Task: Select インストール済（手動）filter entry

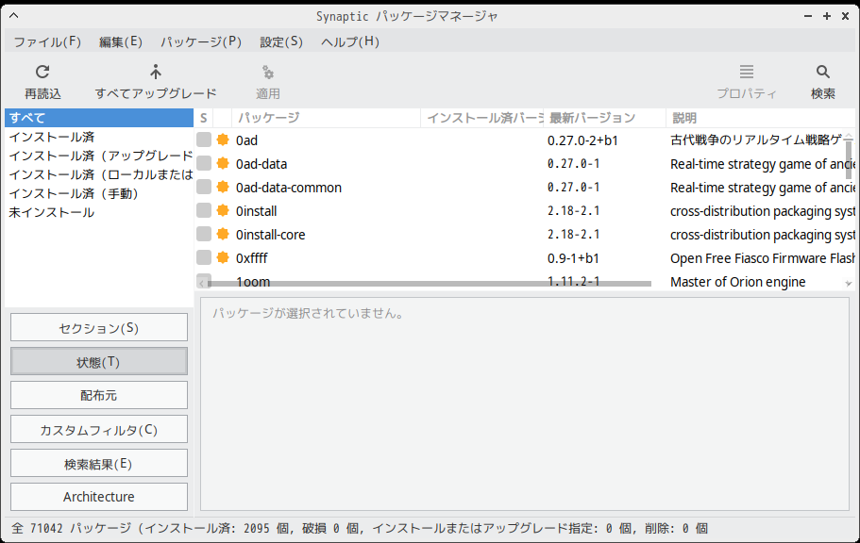Action: pos(99,193)
